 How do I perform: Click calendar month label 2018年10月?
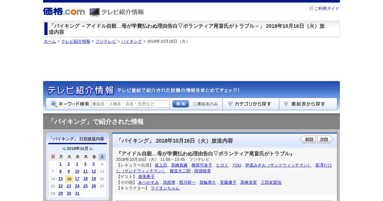pos(78,149)
